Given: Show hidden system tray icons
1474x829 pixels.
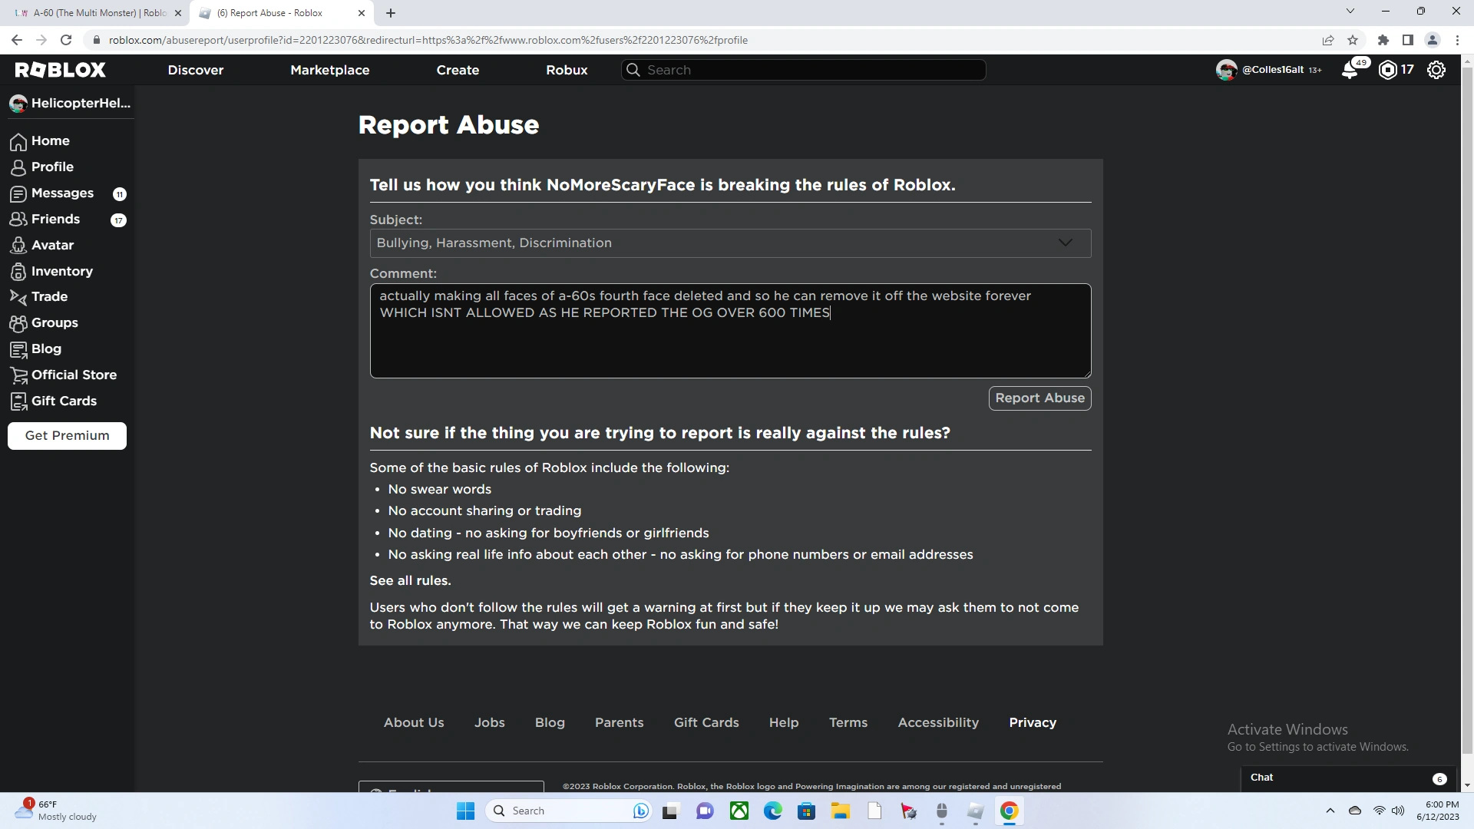Looking at the screenshot, I should pyautogui.click(x=1330, y=811).
